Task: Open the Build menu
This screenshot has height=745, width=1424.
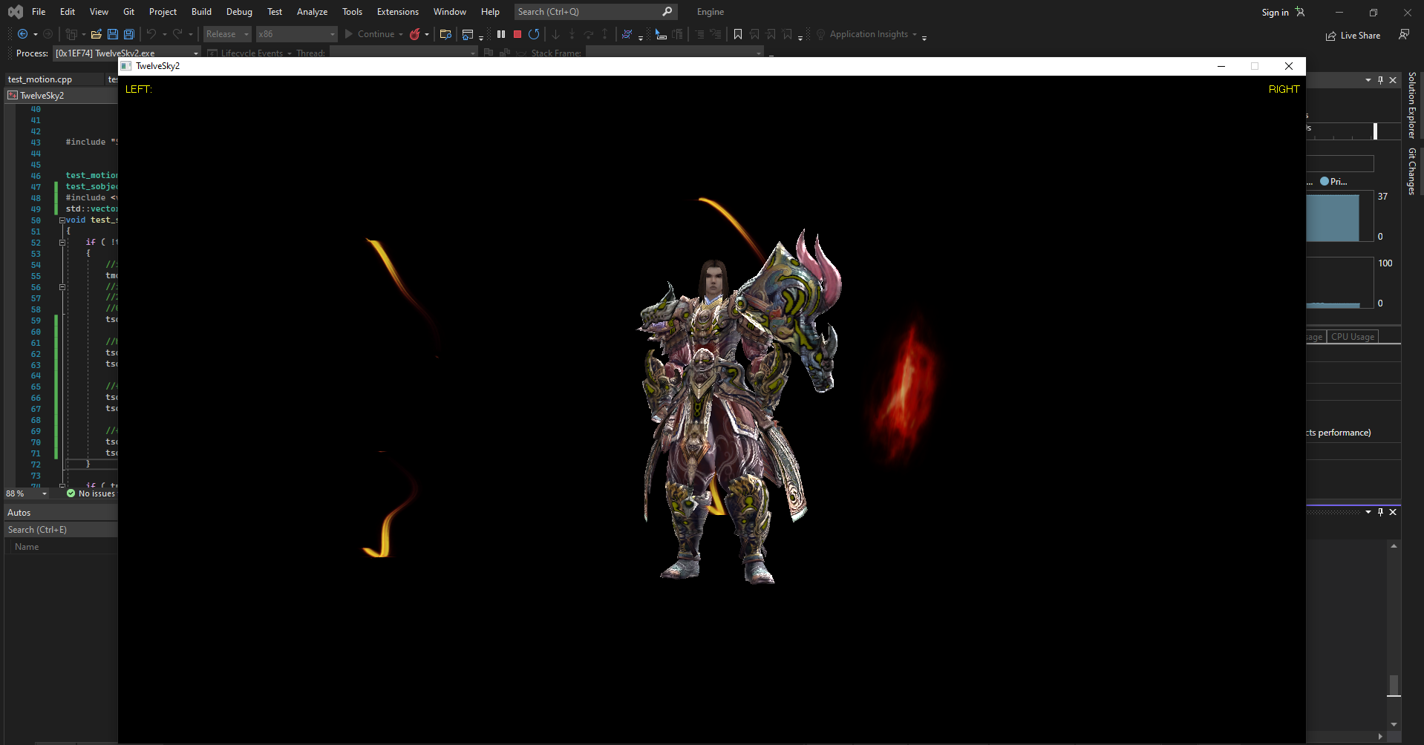Action: [201, 12]
